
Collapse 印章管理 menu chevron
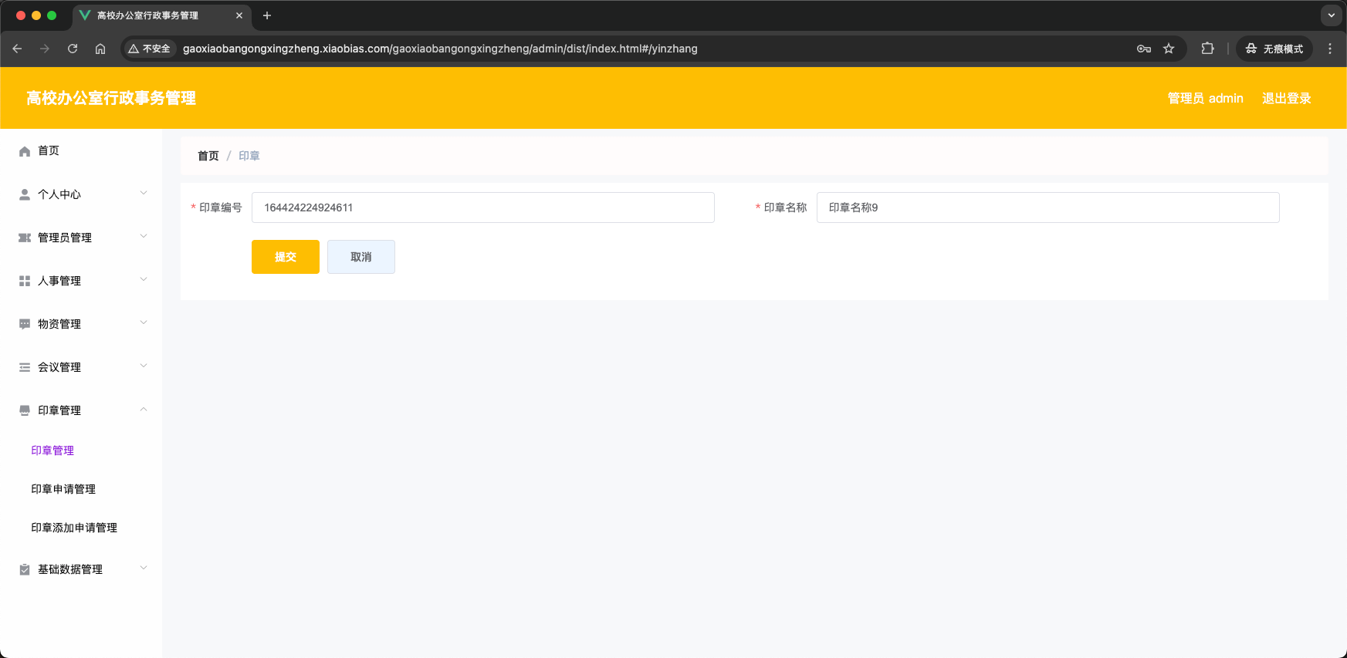[x=144, y=410]
